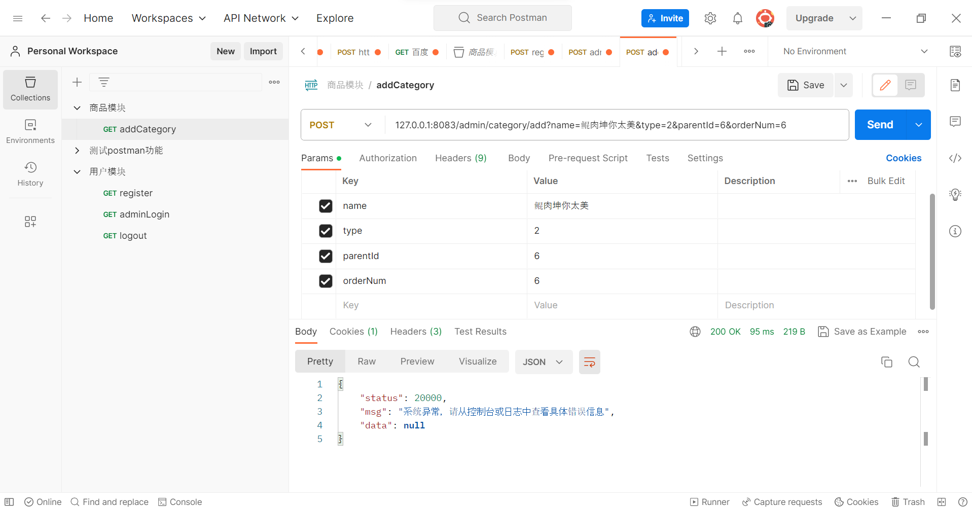Viewport: 972px width, 507px height.
Task: Open the Cookies link
Action: point(904,158)
